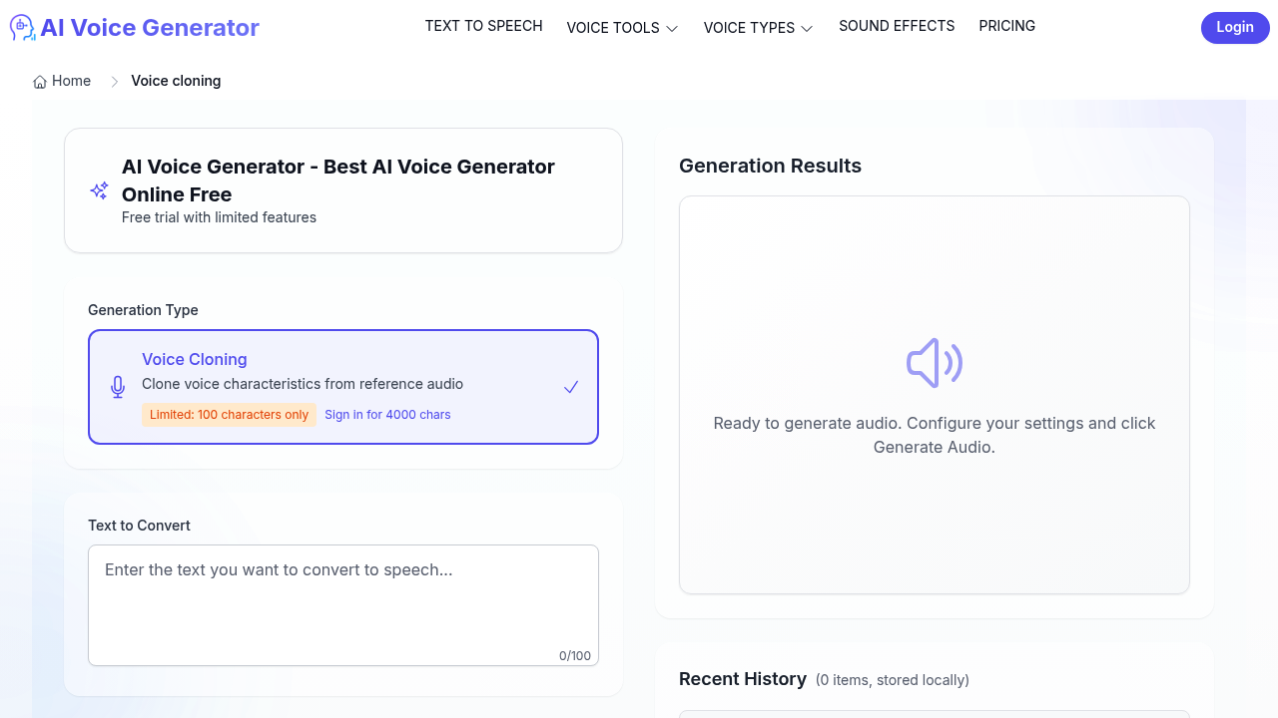Go to the SOUND EFFECTS section
The width and height of the screenshot is (1278, 718).
(x=896, y=27)
